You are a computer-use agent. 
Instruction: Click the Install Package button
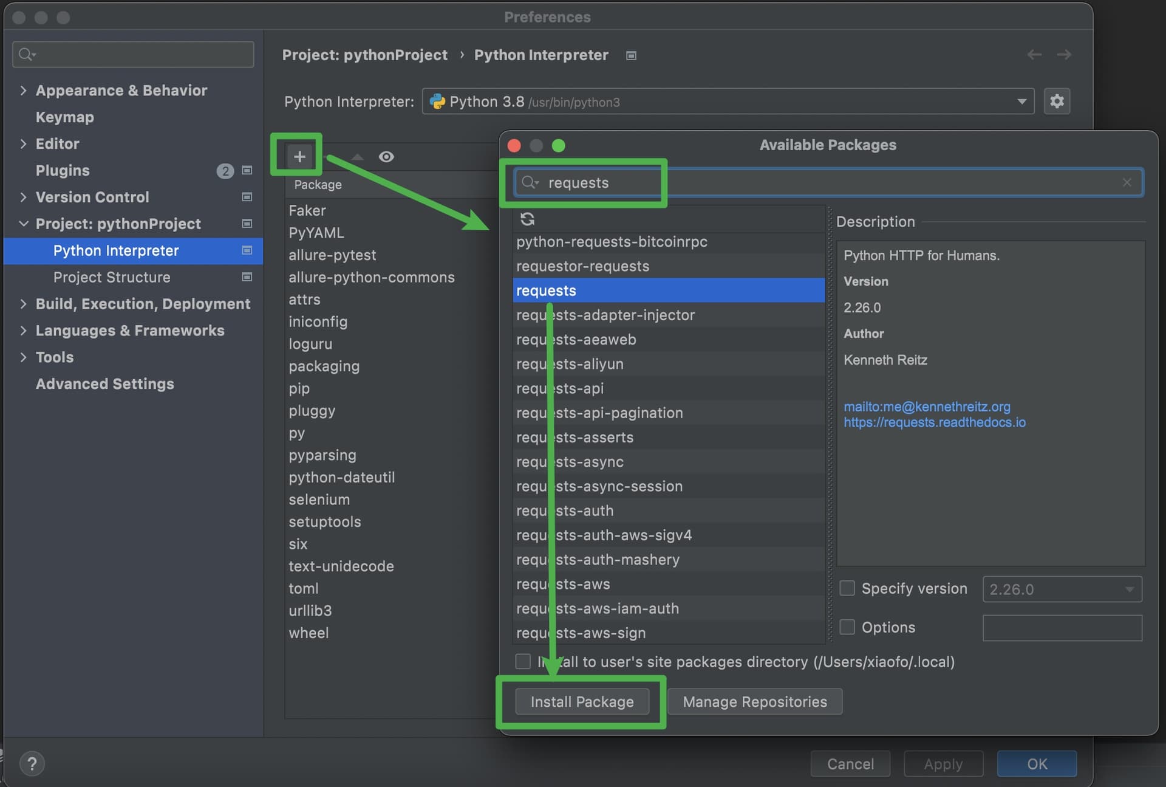click(x=582, y=702)
